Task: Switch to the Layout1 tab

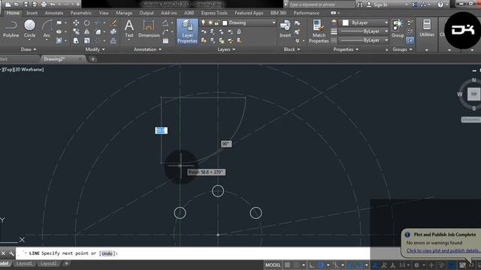Action: point(24,263)
